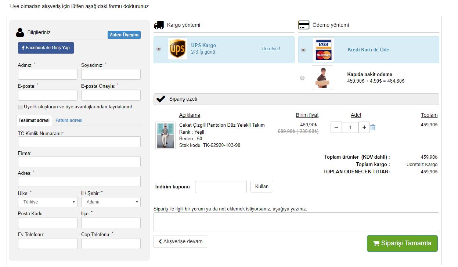Select the Teslimat adresi tab
Image resolution: width=458 pixels, height=267 pixels.
(34, 120)
